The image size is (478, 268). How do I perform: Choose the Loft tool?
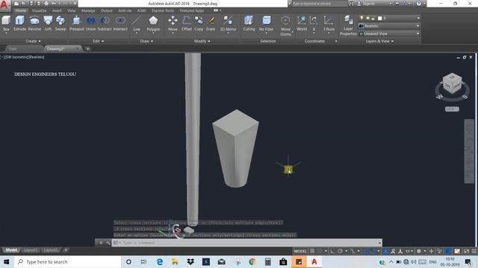48,23
